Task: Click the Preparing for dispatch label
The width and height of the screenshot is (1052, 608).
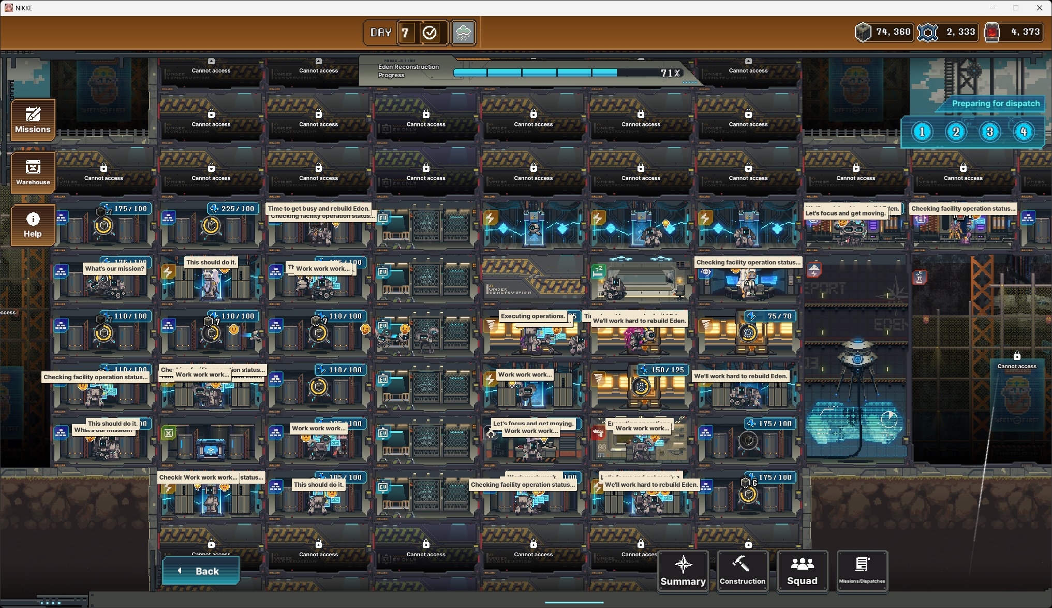Action: [996, 104]
